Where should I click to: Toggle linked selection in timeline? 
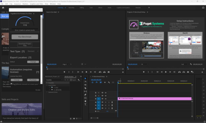click(x=101, y=82)
